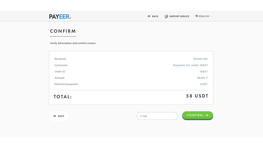Screen dimensions: 263x148
Task: Expand the chevron next to ENGLISH
Action: pos(211,16)
